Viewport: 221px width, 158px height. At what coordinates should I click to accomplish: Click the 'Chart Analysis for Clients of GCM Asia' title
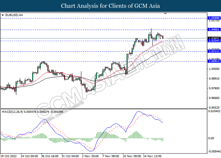tap(110, 6)
